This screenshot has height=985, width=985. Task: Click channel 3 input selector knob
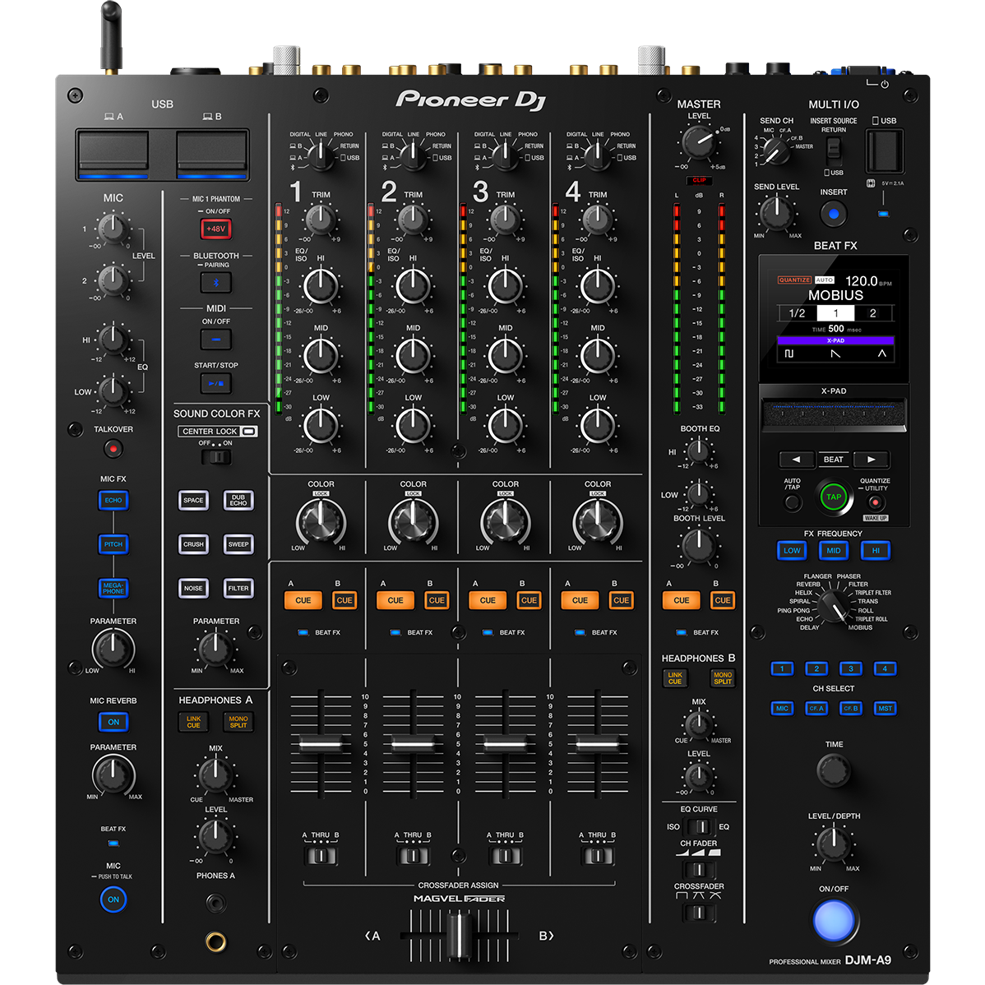[506, 155]
